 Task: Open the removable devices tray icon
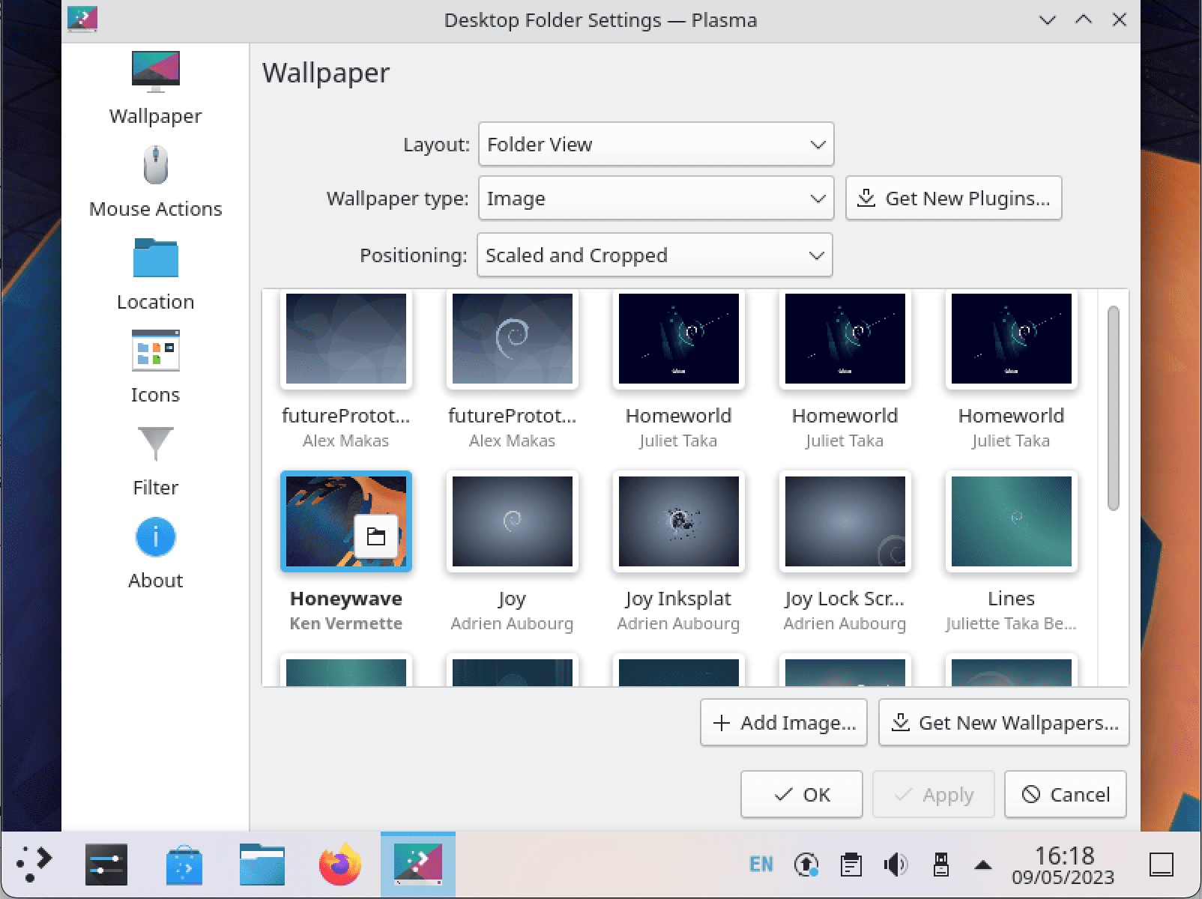click(940, 865)
